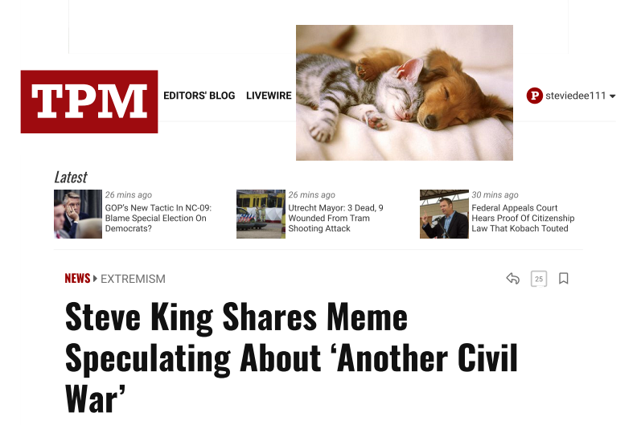Open the Livewire menu item
This screenshot has width=637, height=425.
point(269,96)
